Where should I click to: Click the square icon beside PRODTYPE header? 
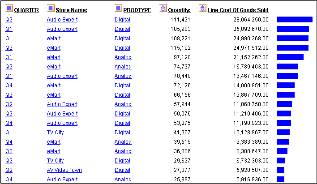(118, 9)
